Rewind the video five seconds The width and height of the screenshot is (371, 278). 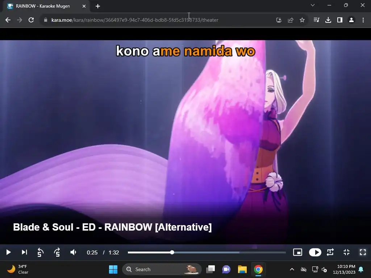coord(41,252)
